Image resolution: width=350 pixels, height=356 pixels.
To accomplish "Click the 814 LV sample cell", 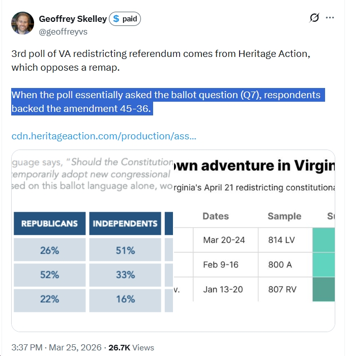I will pyautogui.click(x=282, y=240).
